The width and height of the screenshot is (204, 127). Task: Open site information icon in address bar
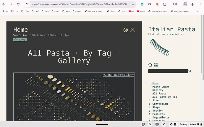(27, 4)
